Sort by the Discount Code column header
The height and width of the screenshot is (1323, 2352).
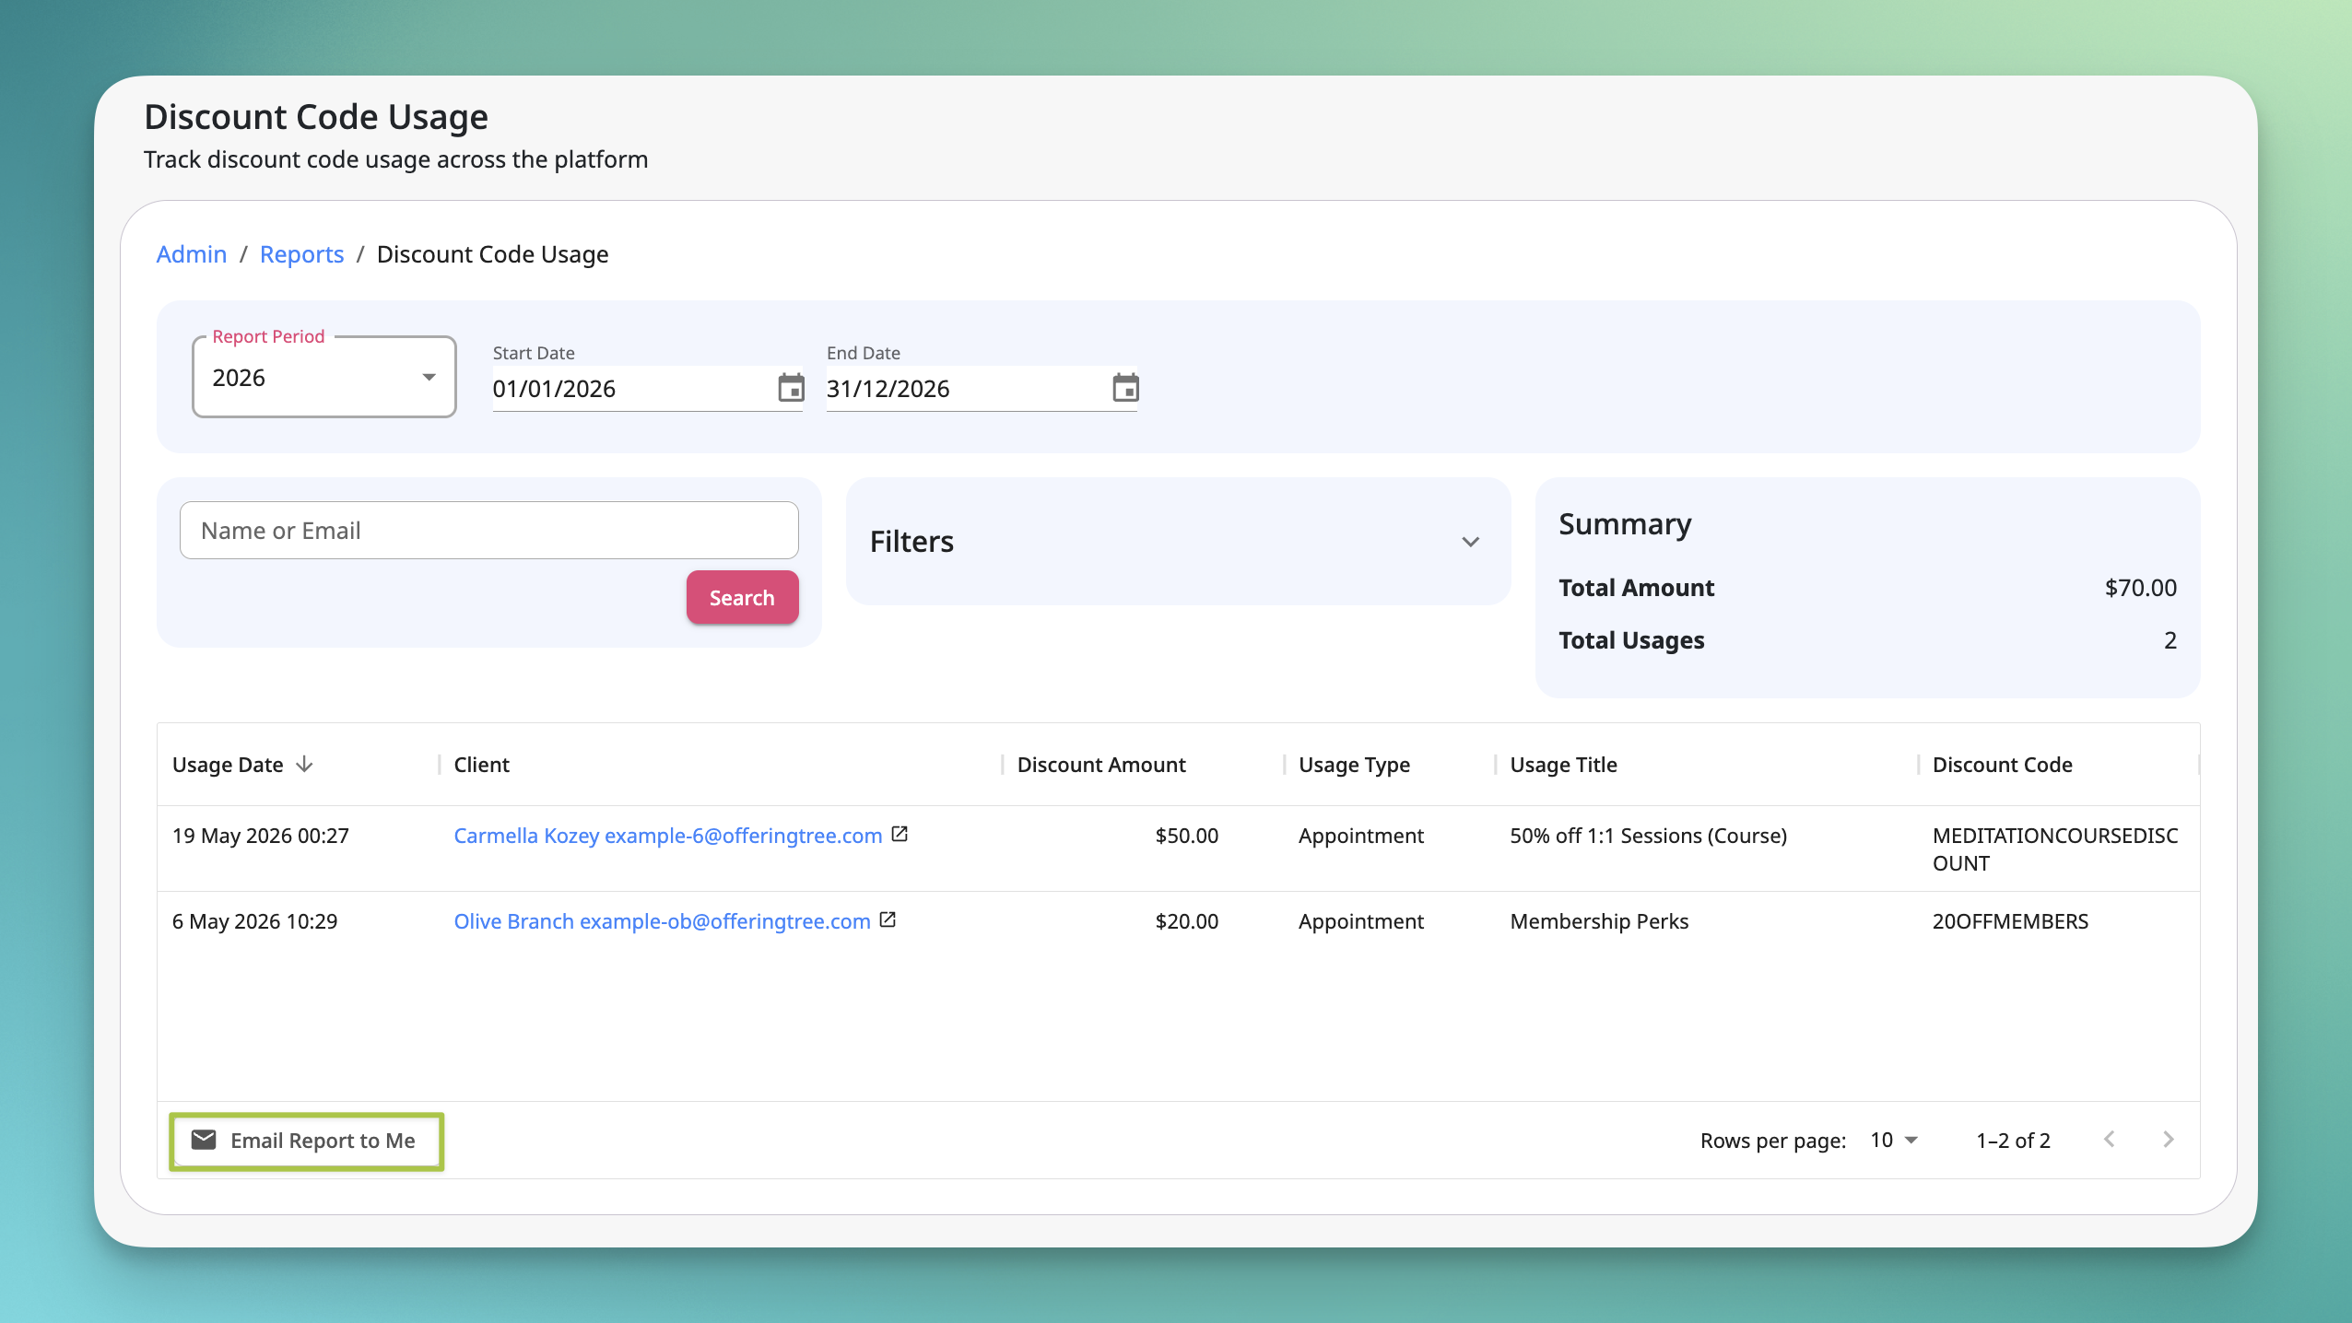pyautogui.click(x=2002, y=765)
